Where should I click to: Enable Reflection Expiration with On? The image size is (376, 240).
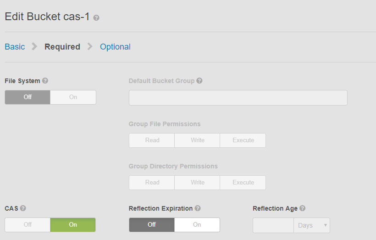point(197,225)
